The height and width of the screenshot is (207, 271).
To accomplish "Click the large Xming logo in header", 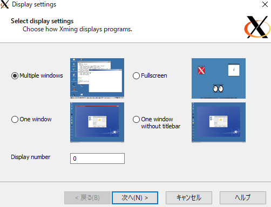I will click(x=257, y=27).
